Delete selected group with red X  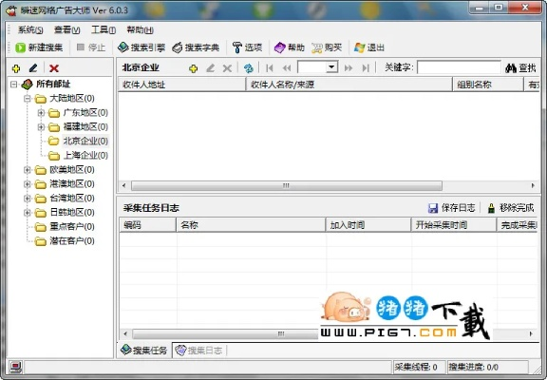pyautogui.click(x=54, y=68)
